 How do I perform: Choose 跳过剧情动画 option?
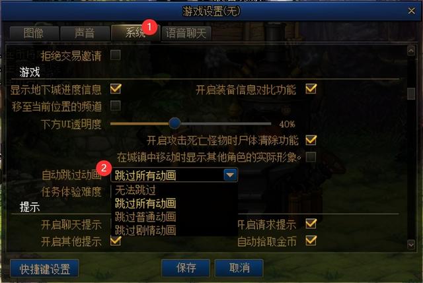coord(145,230)
